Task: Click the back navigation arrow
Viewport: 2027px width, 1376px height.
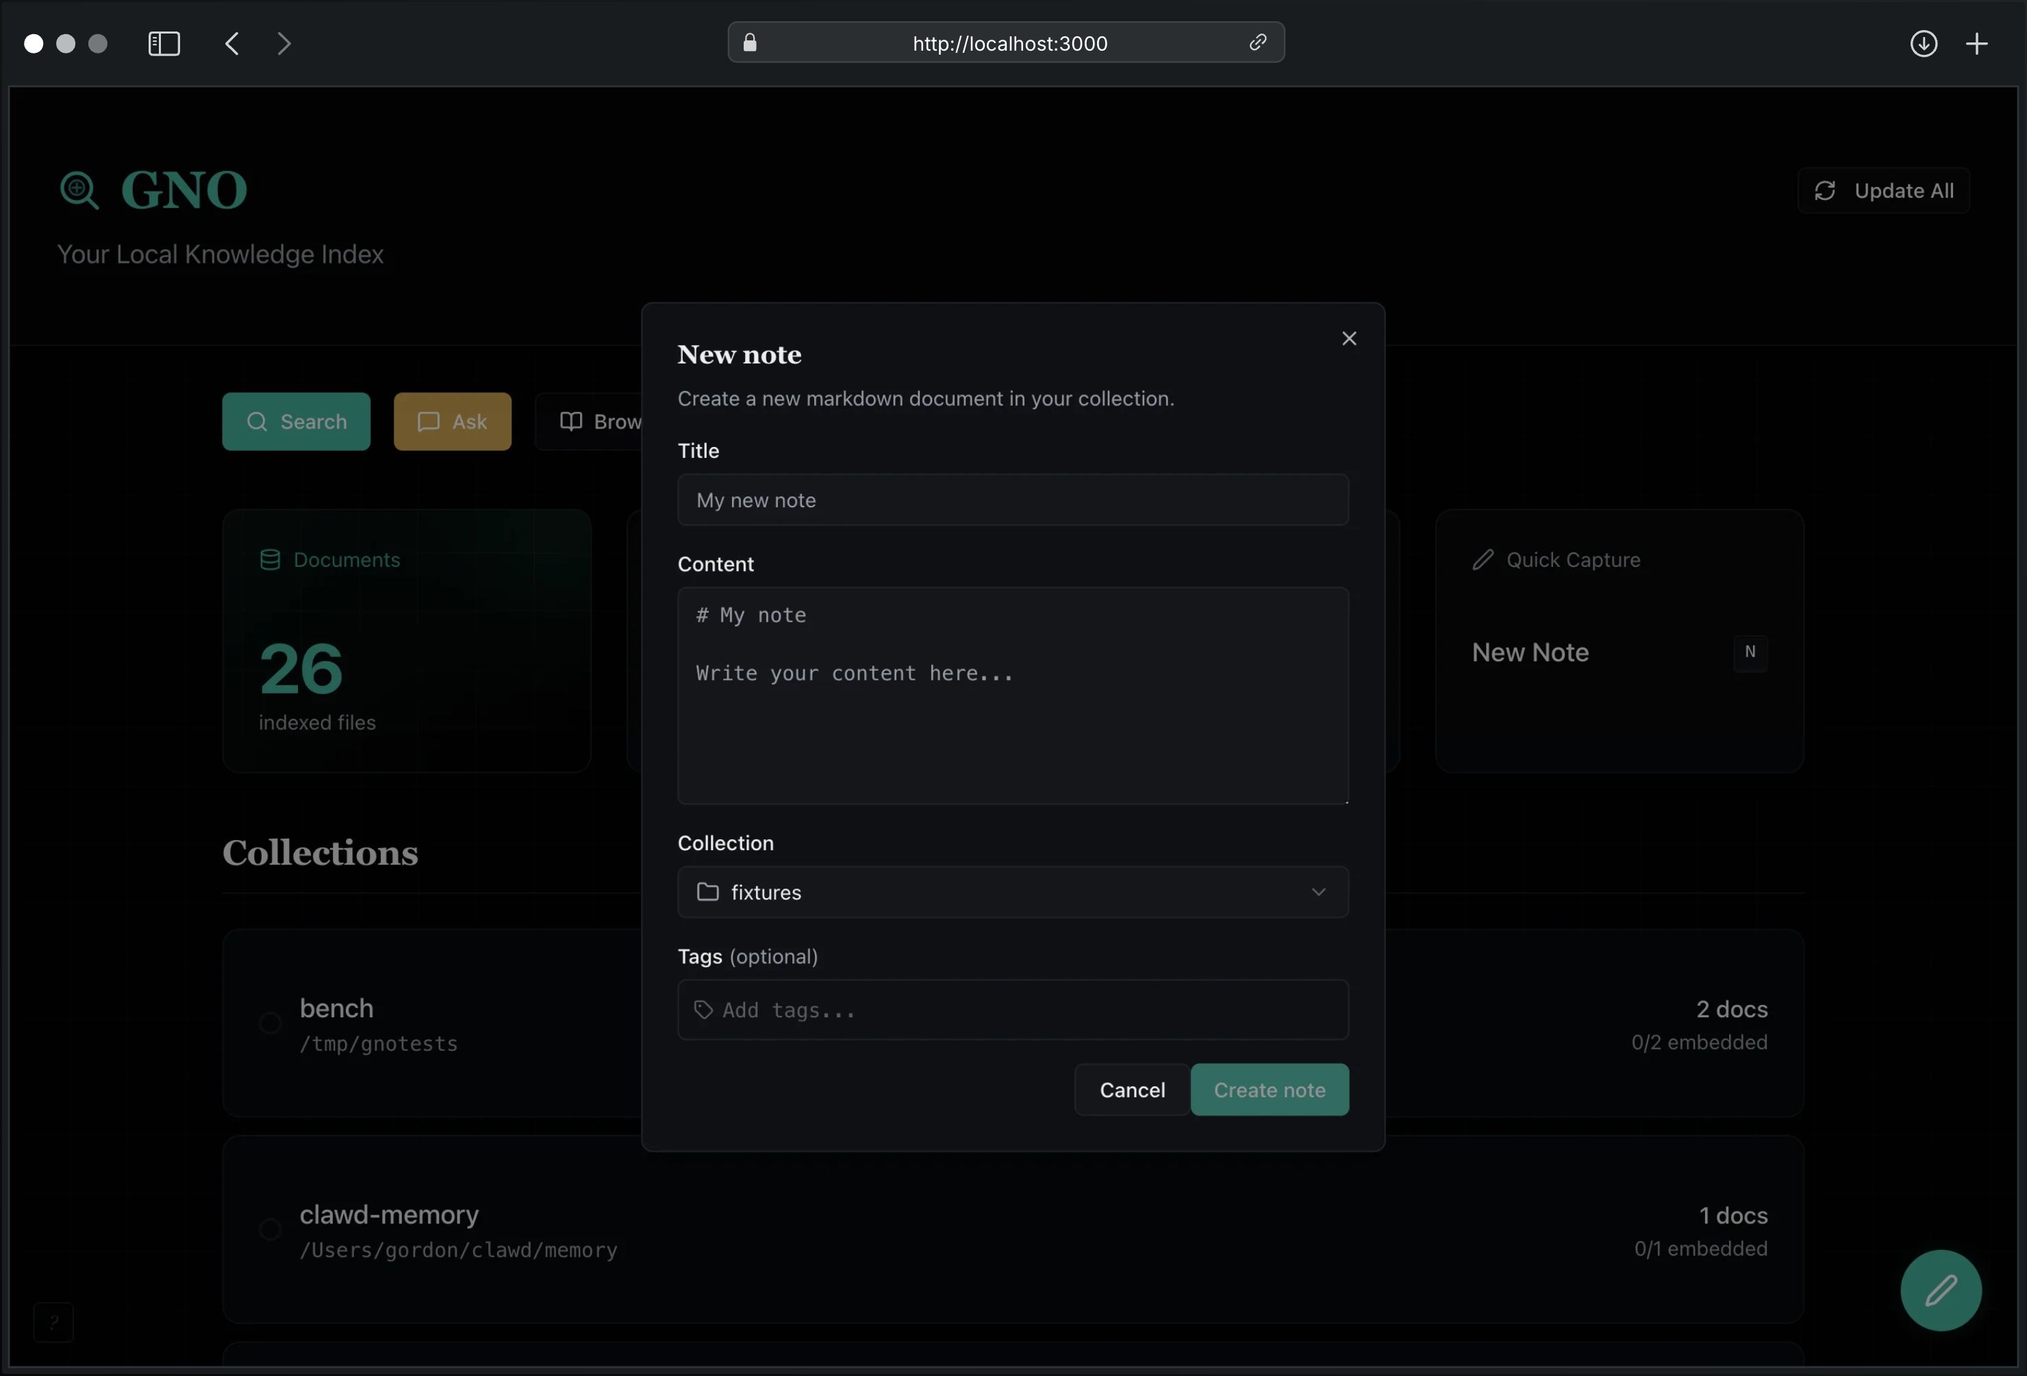Action: (231, 42)
